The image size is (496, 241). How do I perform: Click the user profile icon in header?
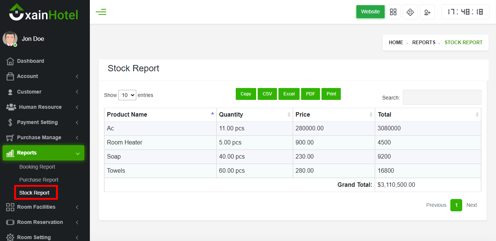click(427, 12)
